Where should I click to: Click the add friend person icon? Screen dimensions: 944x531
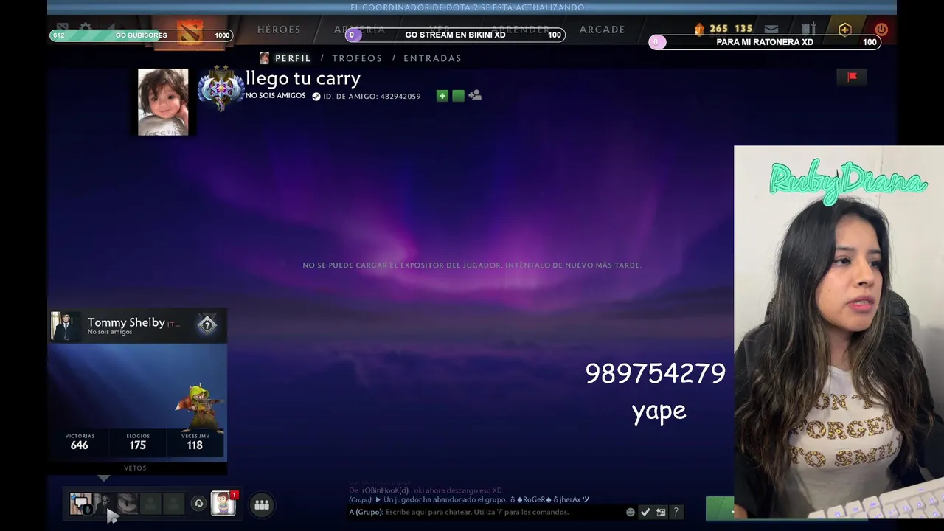point(475,95)
